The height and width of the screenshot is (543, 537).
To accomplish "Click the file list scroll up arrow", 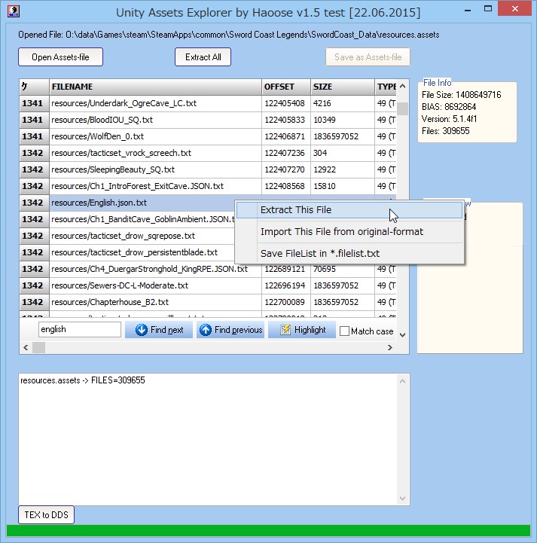I will (402, 86).
